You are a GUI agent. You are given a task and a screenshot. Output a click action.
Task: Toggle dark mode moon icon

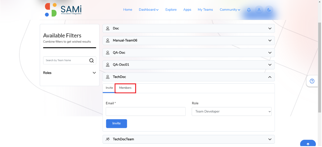[x=269, y=10]
